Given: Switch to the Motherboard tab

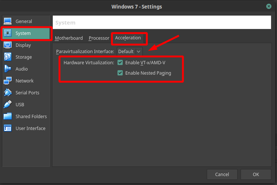Looking at the screenshot, I should click(69, 38).
